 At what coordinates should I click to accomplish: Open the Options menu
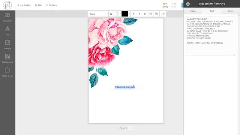(x=52, y=5)
